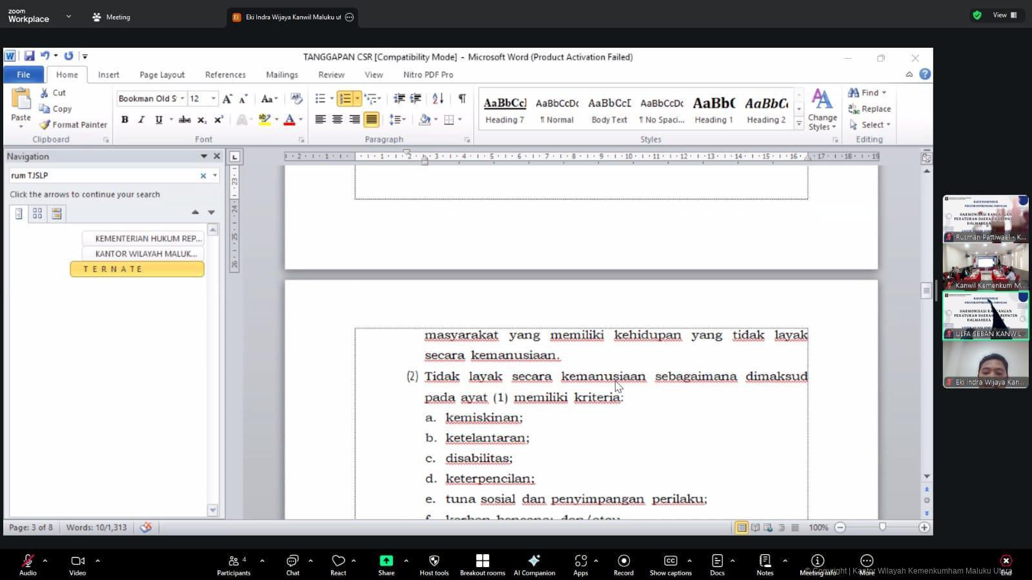The image size is (1032, 580).
Task: Toggle italic text formatting
Action: point(141,119)
